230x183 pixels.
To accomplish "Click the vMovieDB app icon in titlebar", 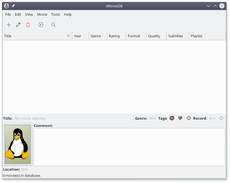I will pyautogui.click(x=6, y=6).
